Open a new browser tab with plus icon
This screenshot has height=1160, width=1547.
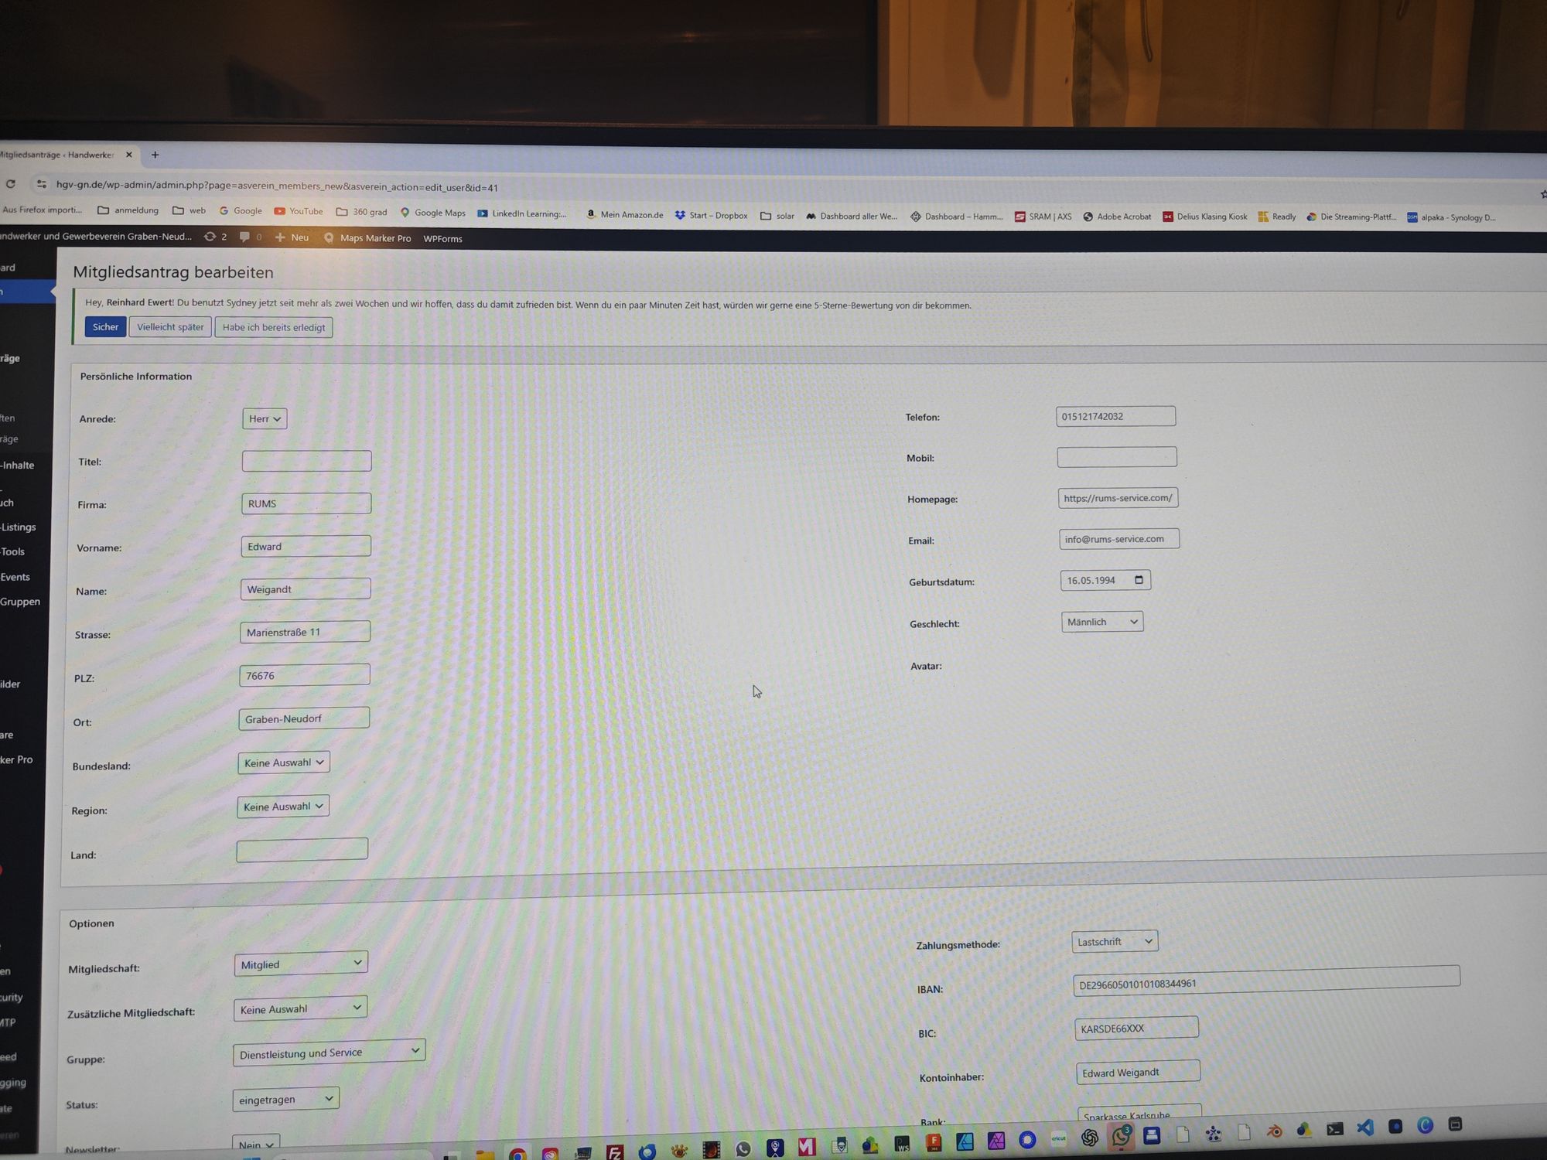[155, 155]
